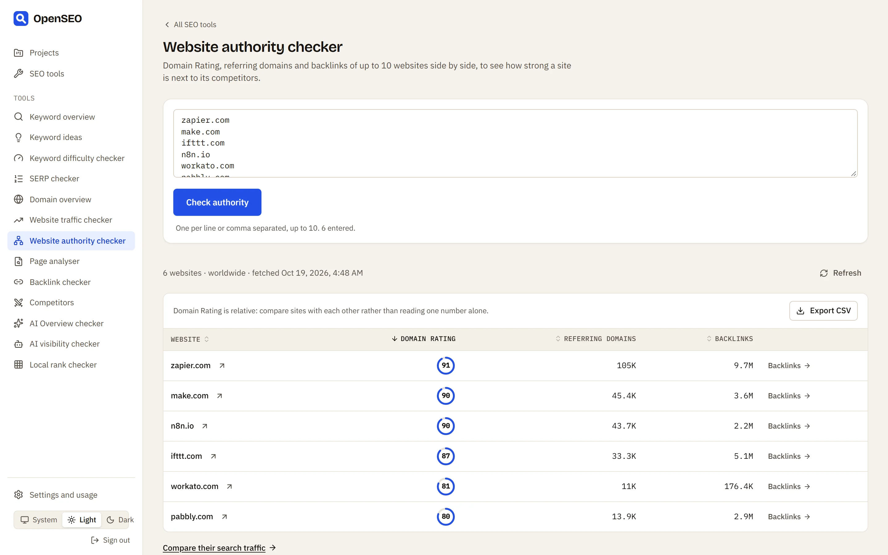This screenshot has width=888, height=555.
Task: Sort table by Domain Rating column
Action: coord(423,339)
